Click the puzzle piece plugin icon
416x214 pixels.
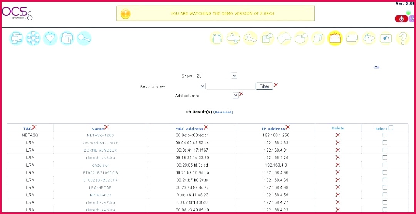(x=267, y=39)
